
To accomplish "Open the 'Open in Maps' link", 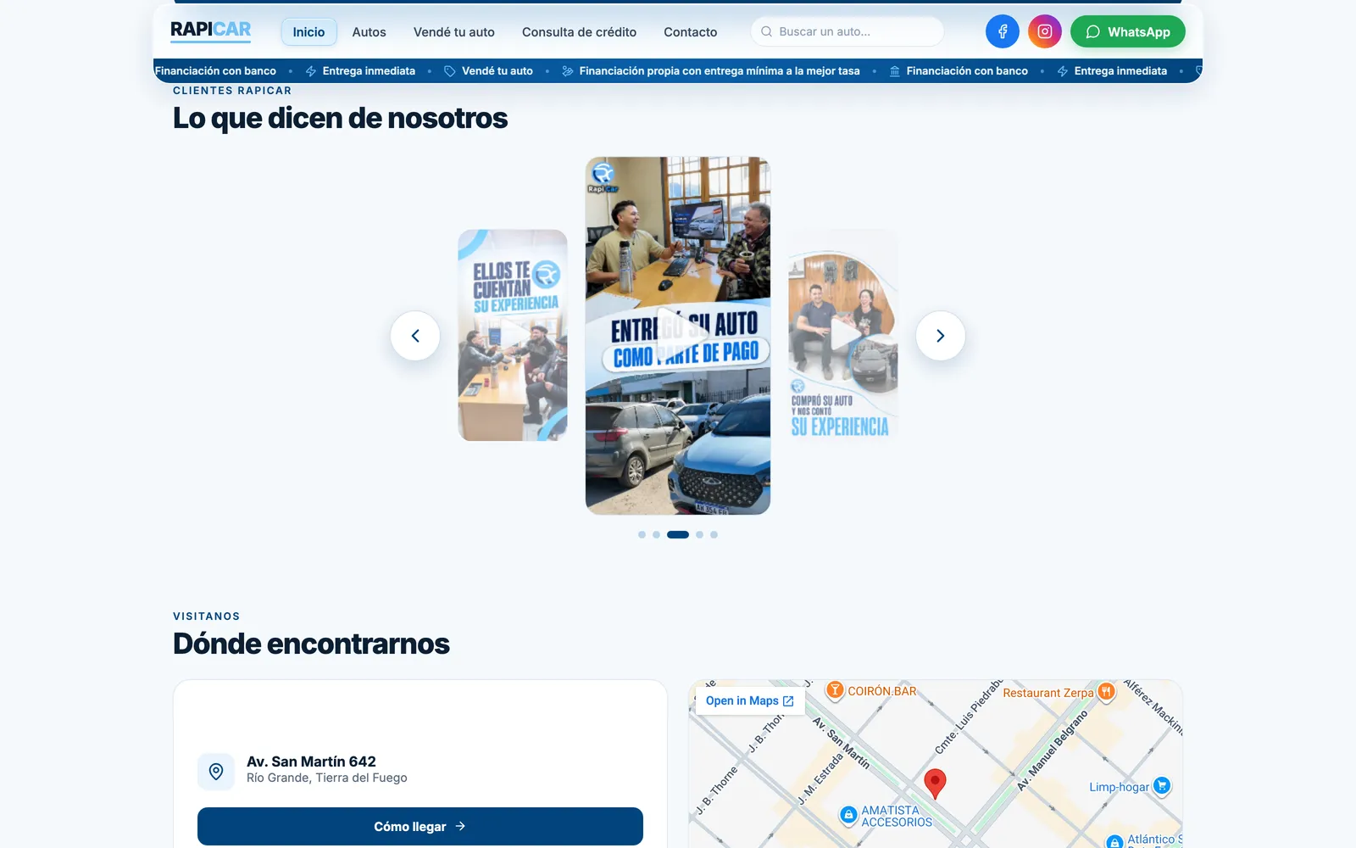I will click(750, 700).
